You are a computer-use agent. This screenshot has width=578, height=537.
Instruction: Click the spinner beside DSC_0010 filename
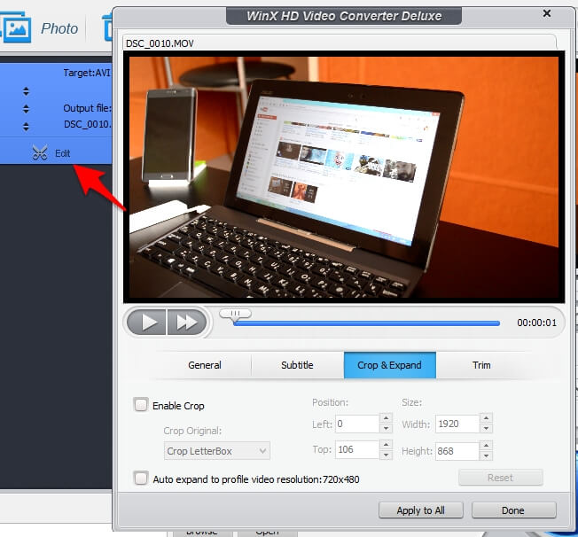tap(26, 127)
